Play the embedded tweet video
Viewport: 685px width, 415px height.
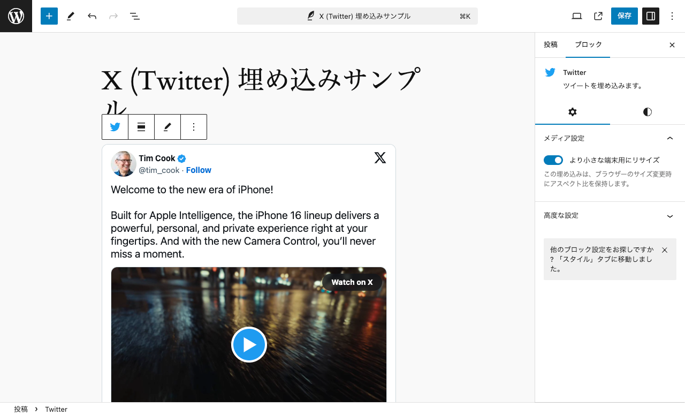[249, 345]
